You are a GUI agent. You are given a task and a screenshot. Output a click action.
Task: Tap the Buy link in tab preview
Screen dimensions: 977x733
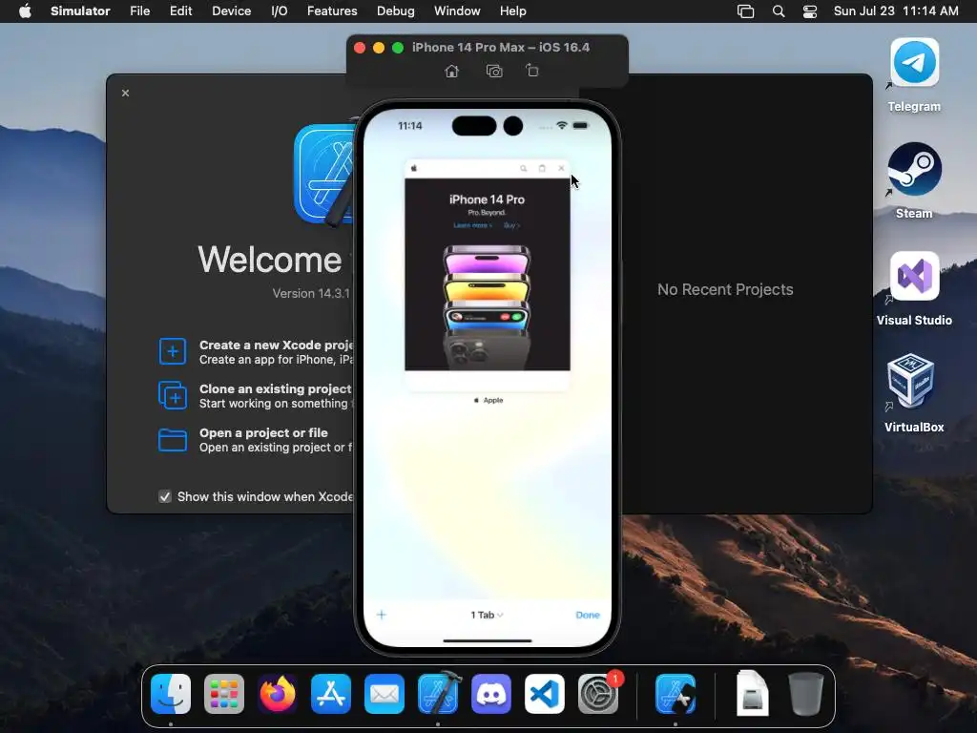tap(511, 225)
